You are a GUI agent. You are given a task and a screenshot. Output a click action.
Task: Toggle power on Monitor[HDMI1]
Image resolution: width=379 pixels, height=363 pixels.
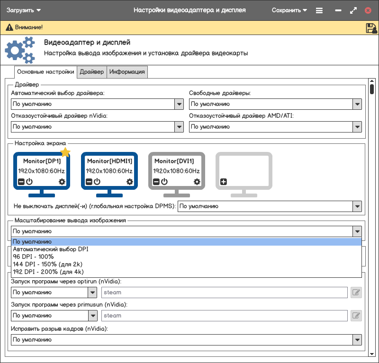[97, 182]
